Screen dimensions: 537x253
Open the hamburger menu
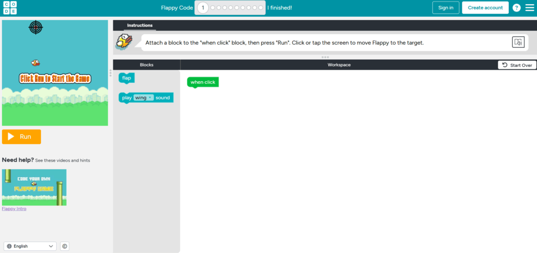pos(530,7)
